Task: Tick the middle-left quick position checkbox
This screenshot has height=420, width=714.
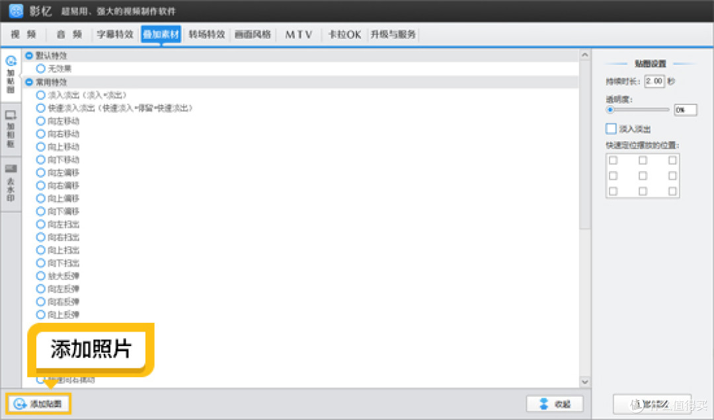Action: click(x=614, y=176)
